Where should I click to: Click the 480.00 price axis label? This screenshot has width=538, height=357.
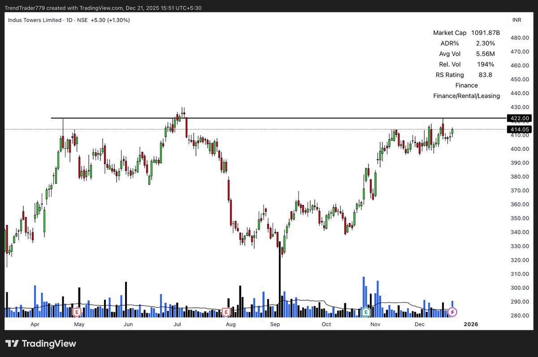[520, 38]
